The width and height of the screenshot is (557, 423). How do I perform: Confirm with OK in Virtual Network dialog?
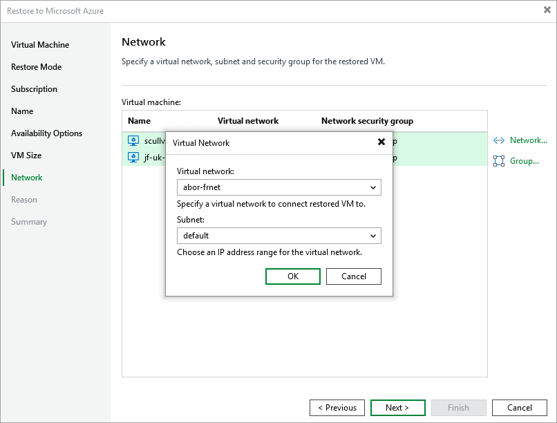(x=293, y=276)
